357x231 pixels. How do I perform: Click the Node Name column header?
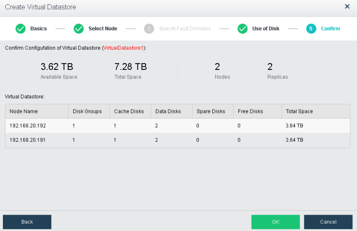24,111
